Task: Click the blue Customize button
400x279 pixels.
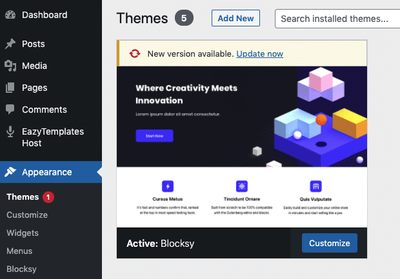Action: tap(330, 243)
